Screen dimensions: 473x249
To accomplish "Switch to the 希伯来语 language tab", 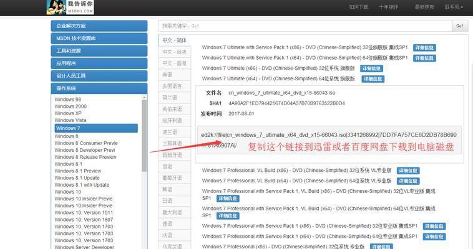I will [x=174, y=109].
